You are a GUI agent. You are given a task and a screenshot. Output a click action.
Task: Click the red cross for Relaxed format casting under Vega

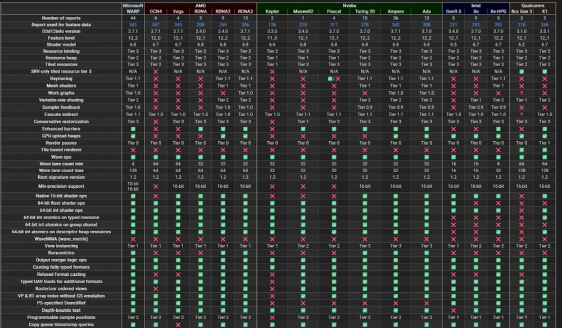(x=178, y=274)
